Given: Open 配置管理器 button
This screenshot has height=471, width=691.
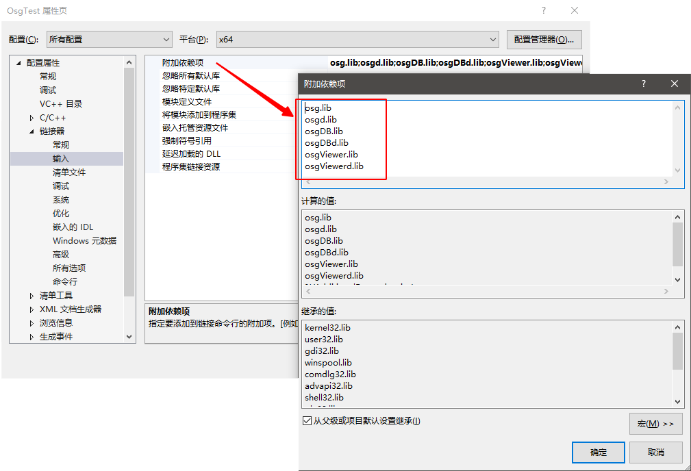Looking at the screenshot, I should (x=544, y=40).
